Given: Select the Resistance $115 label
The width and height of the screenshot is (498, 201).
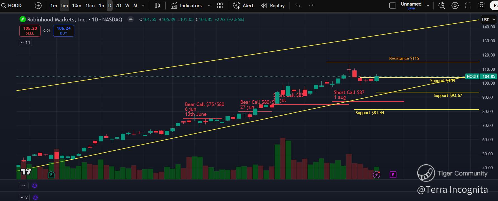Looking at the screenshot, I should click(404, 58).
